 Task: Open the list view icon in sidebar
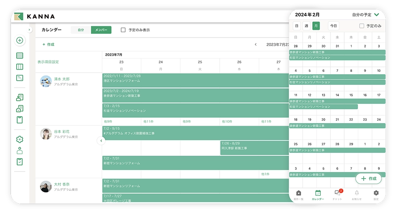(19, 55)
